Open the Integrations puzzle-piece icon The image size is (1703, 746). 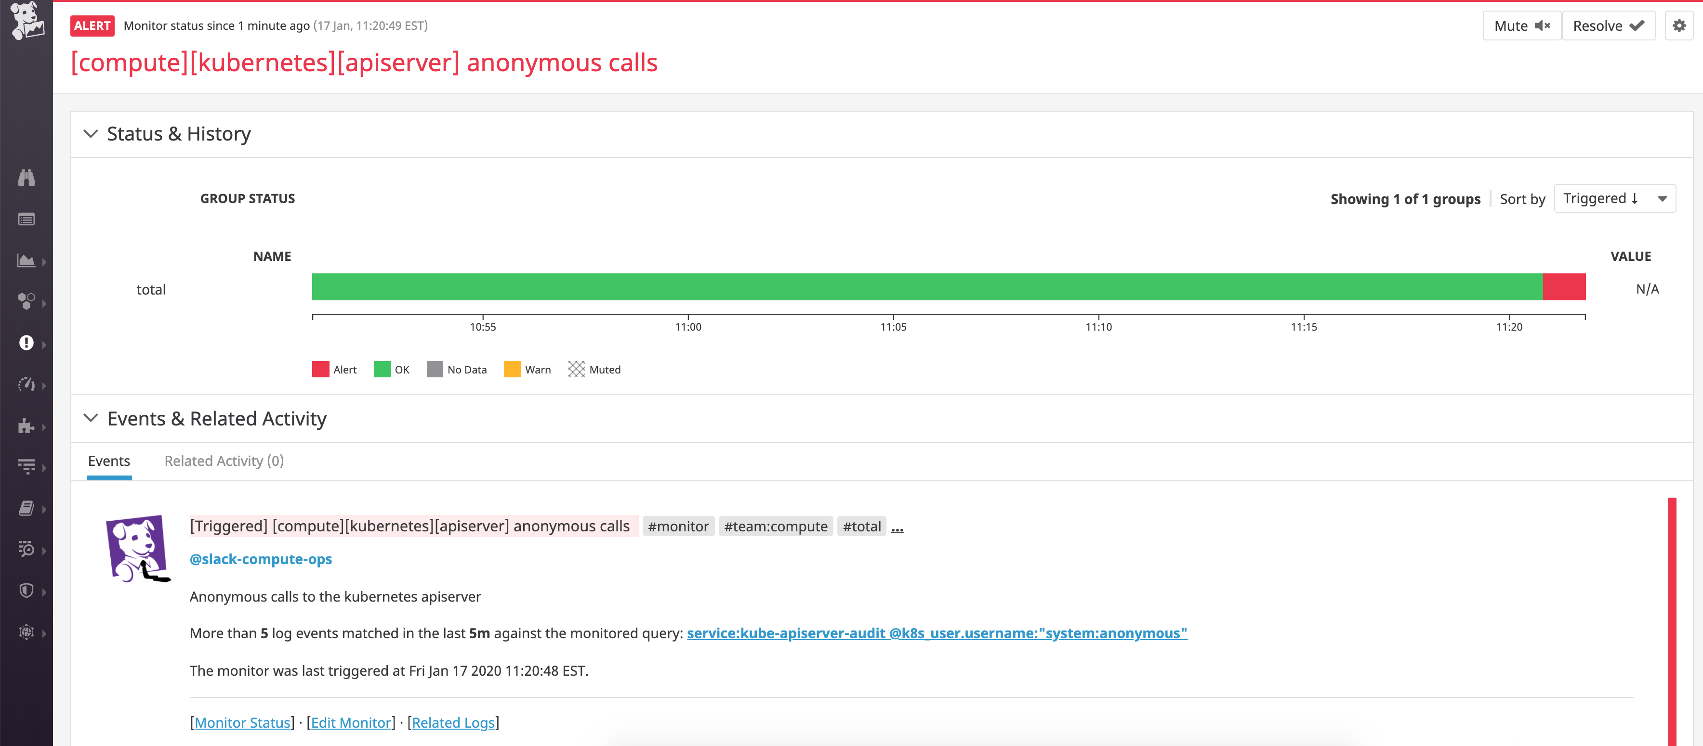[26, 426]
